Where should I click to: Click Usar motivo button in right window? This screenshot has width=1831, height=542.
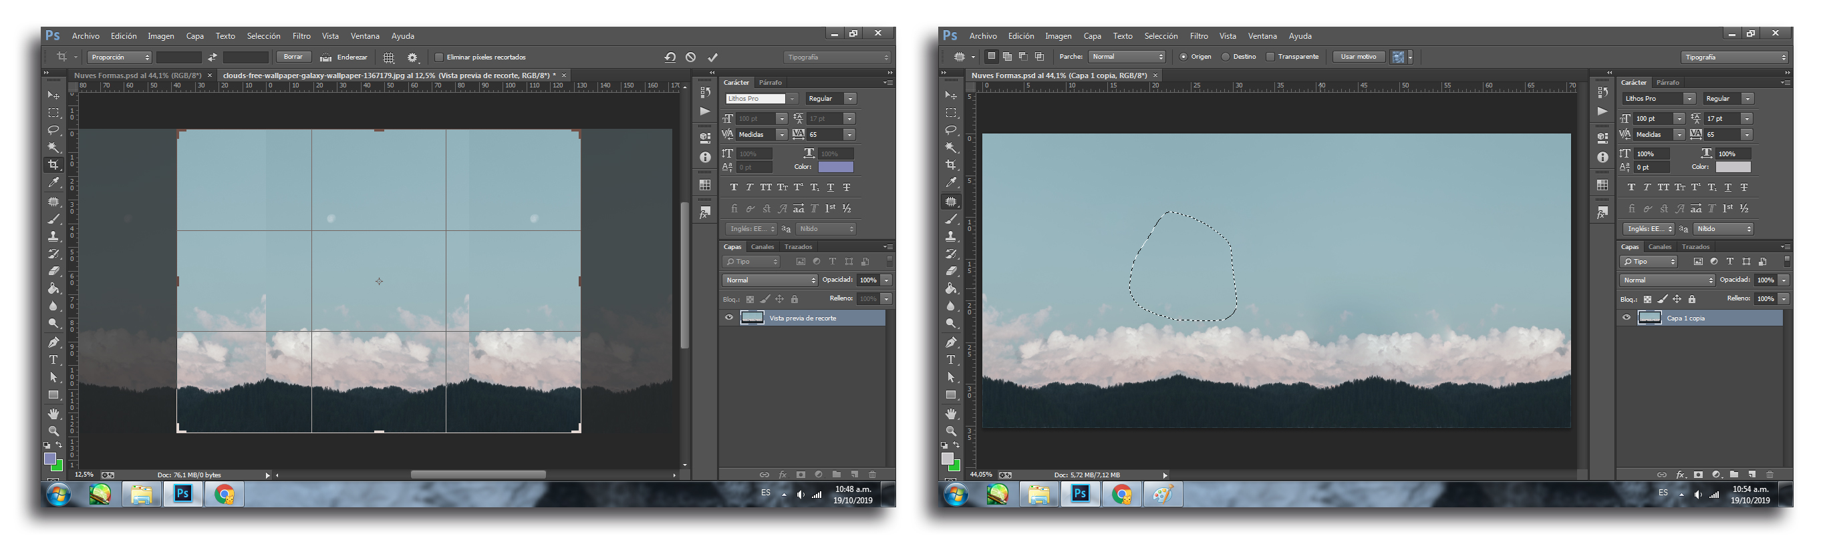(x=1359, y=57)
